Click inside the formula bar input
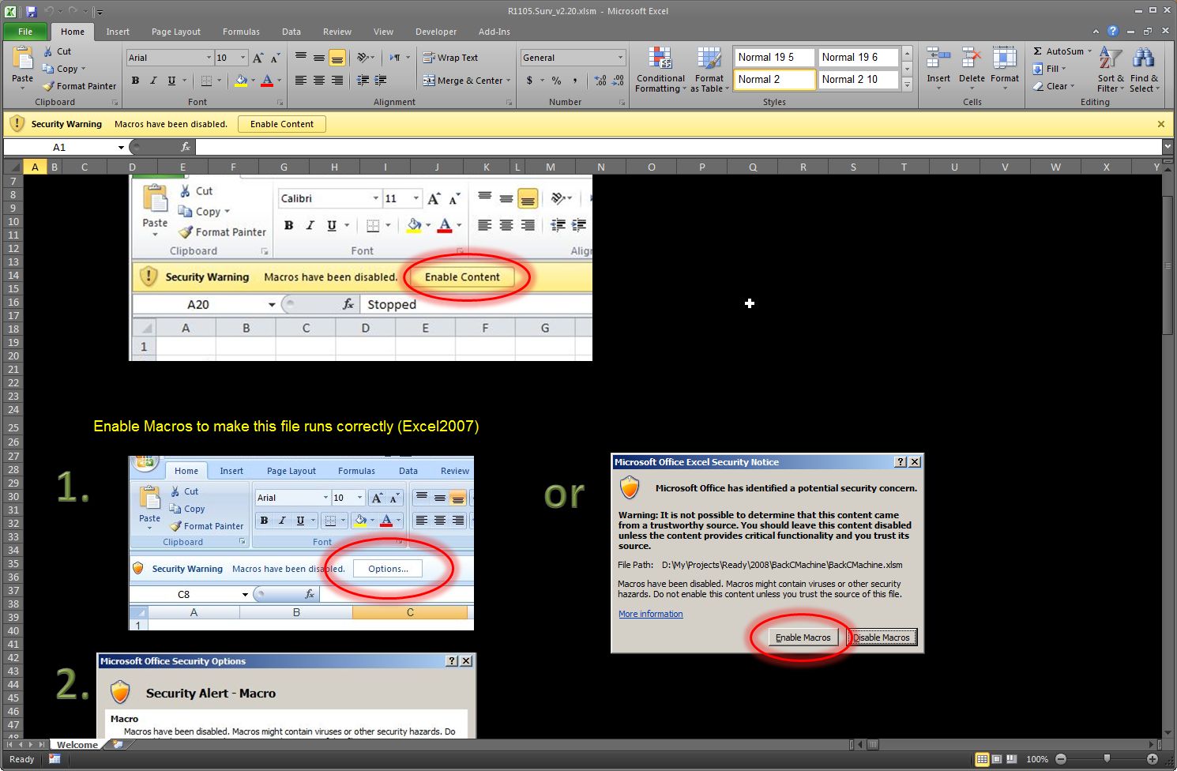The width and height of the screenshot is (1177, 771). [679, 147]
